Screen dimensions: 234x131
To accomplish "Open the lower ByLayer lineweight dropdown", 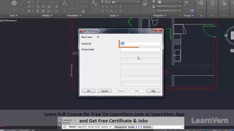I will point(180,11).
